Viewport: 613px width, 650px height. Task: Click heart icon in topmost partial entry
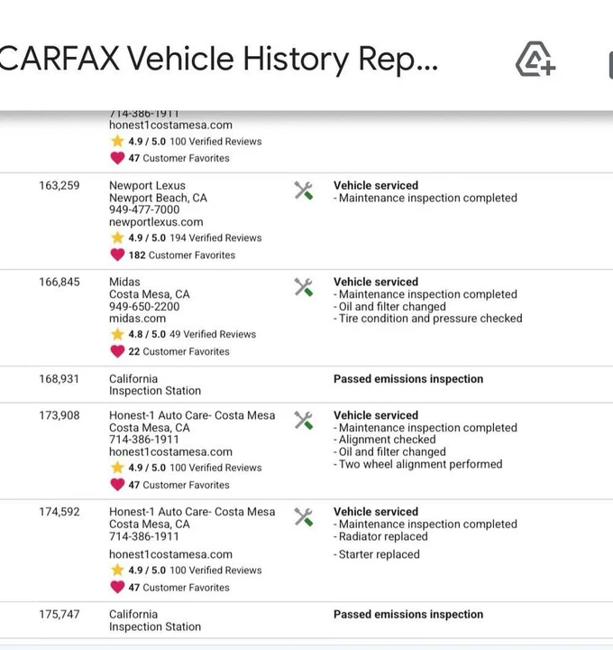[117, 158]
